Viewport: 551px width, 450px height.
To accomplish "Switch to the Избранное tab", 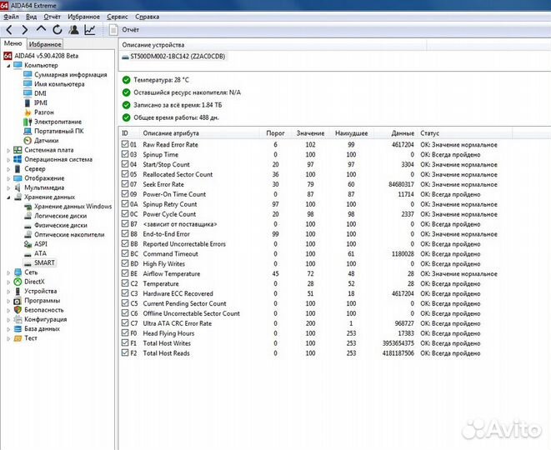I will 44,44.
